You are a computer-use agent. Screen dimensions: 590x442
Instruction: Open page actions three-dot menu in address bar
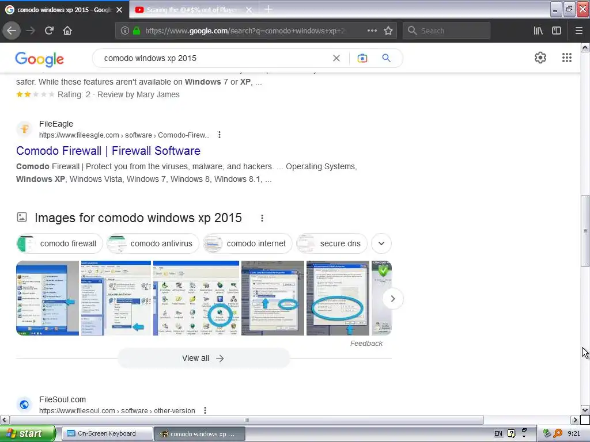point(372,31)
